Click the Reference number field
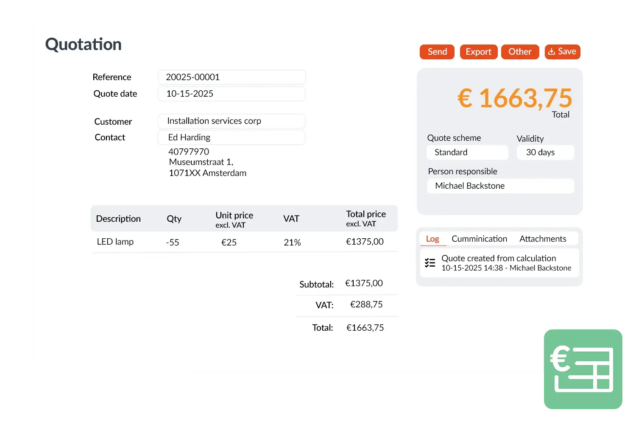Image resolution: width=636 pixels, height=424 pixels. 232,77
